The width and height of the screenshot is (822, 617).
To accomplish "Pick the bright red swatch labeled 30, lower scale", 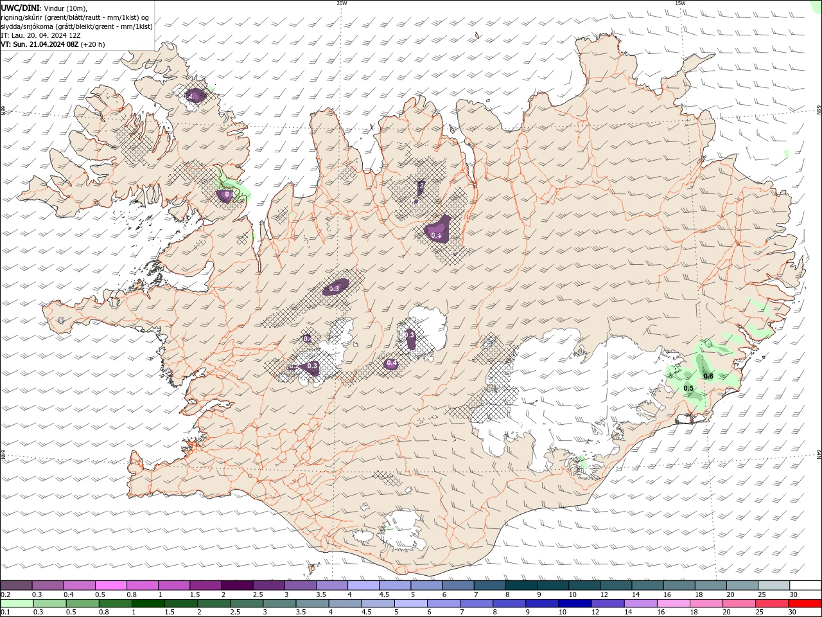I will pyautogui.click(x=805, y=603).
